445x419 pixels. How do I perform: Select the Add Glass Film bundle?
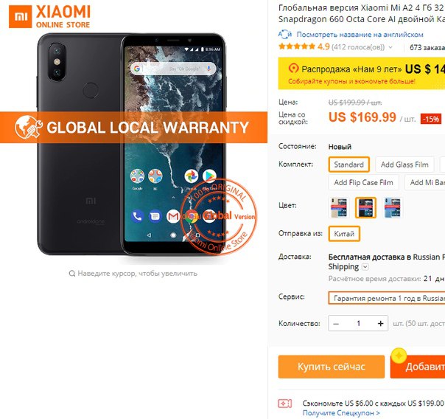[404, 165]
